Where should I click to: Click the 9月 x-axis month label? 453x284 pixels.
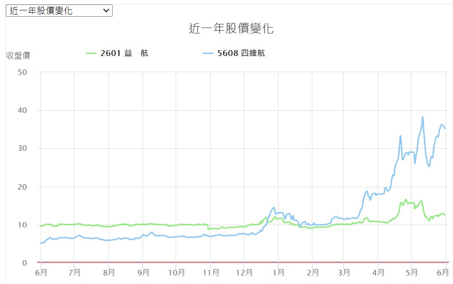click(x=143, y=273)
